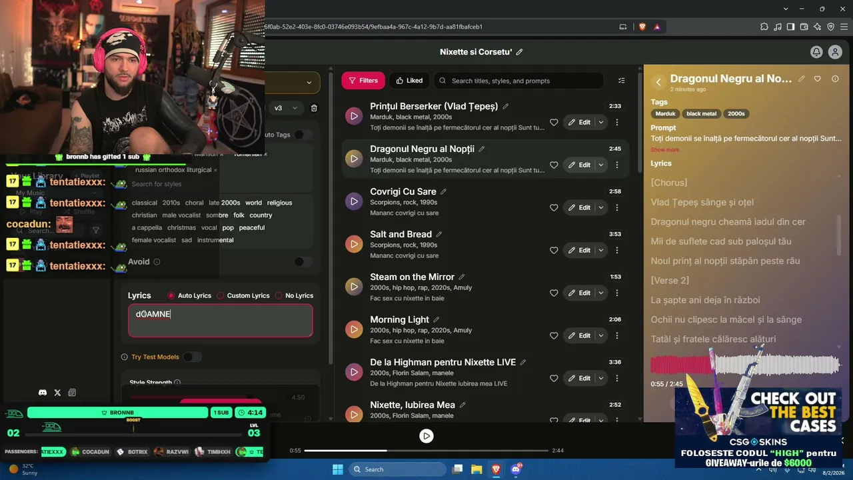Toggle the Auto Tags switch
The height and width of the screenshot is (480, 853).
click(303, 135)
